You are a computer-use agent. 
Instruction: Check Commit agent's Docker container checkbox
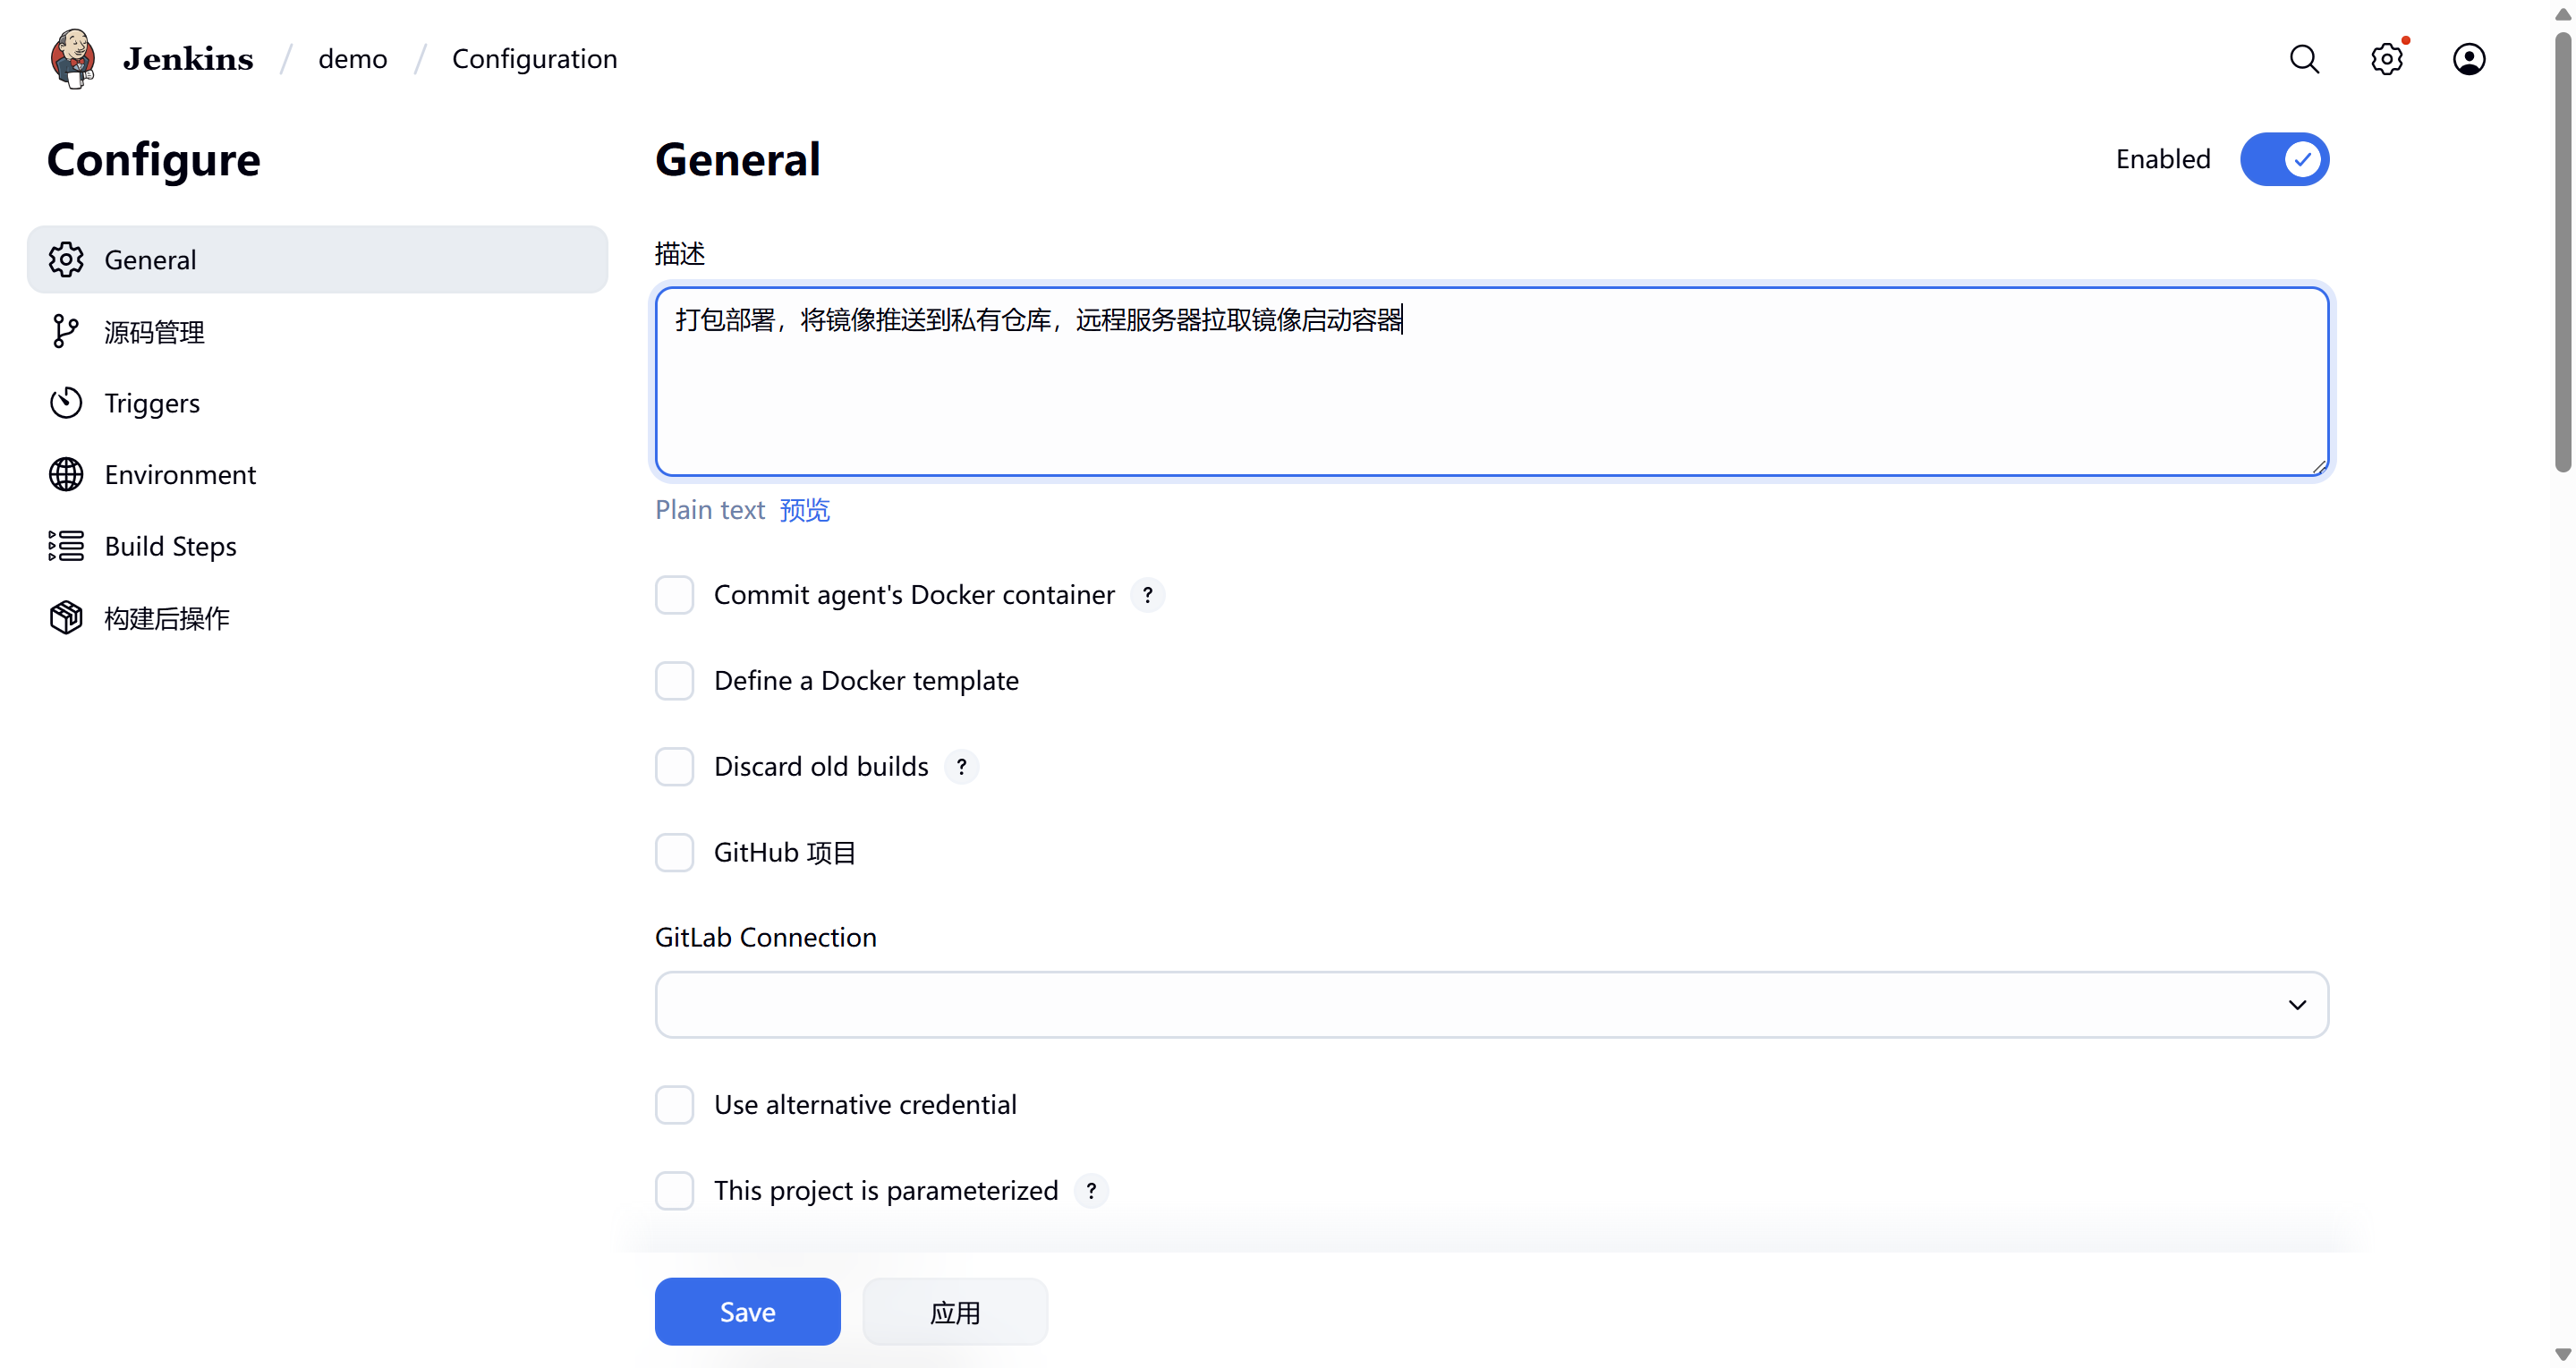coord(674,595)
